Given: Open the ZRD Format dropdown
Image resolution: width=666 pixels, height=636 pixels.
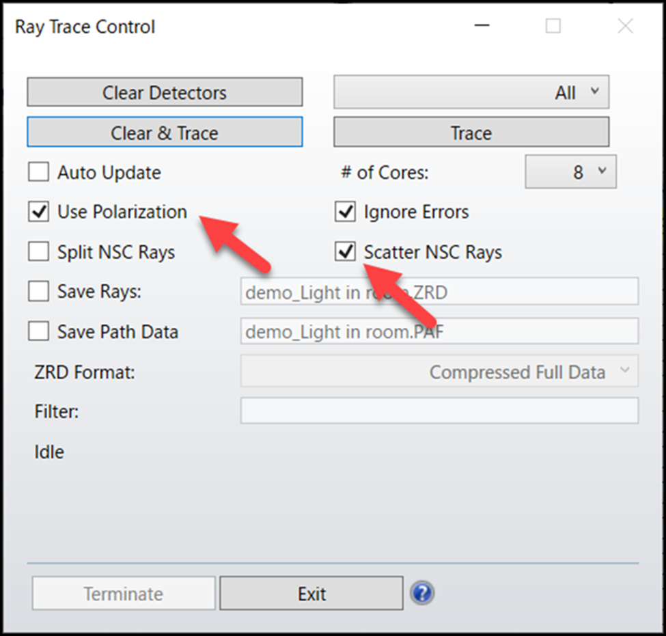Looking at the screenshot, I should pos(439,372).
